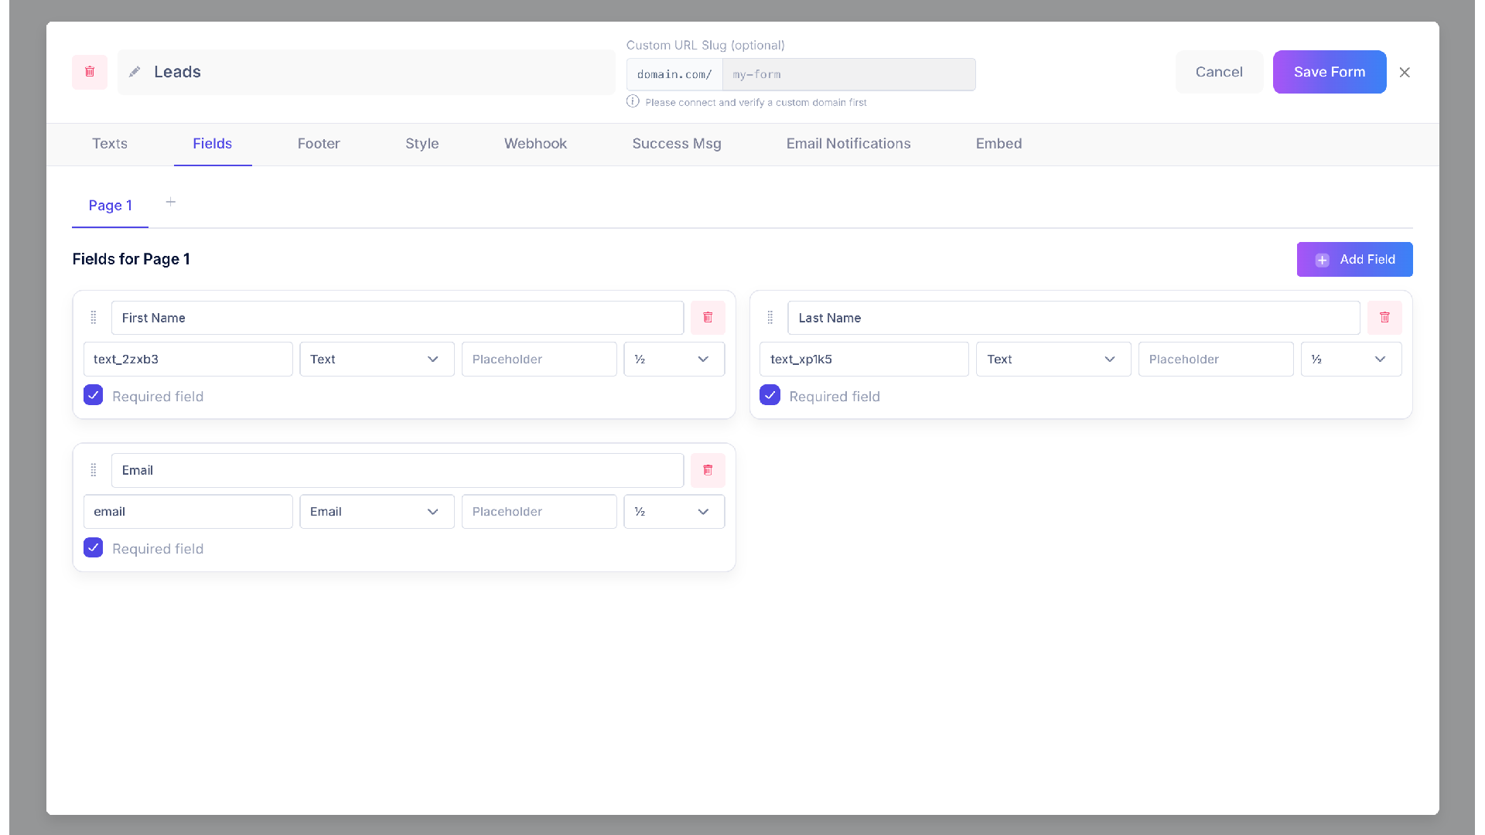Open the First Name width ½ dropdown
The image size is (1485, 835).
click(674, 360)
